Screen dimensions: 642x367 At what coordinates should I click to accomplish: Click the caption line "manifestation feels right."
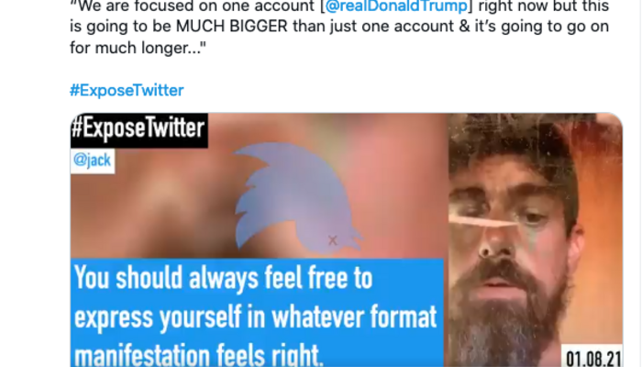click(199, 355)
